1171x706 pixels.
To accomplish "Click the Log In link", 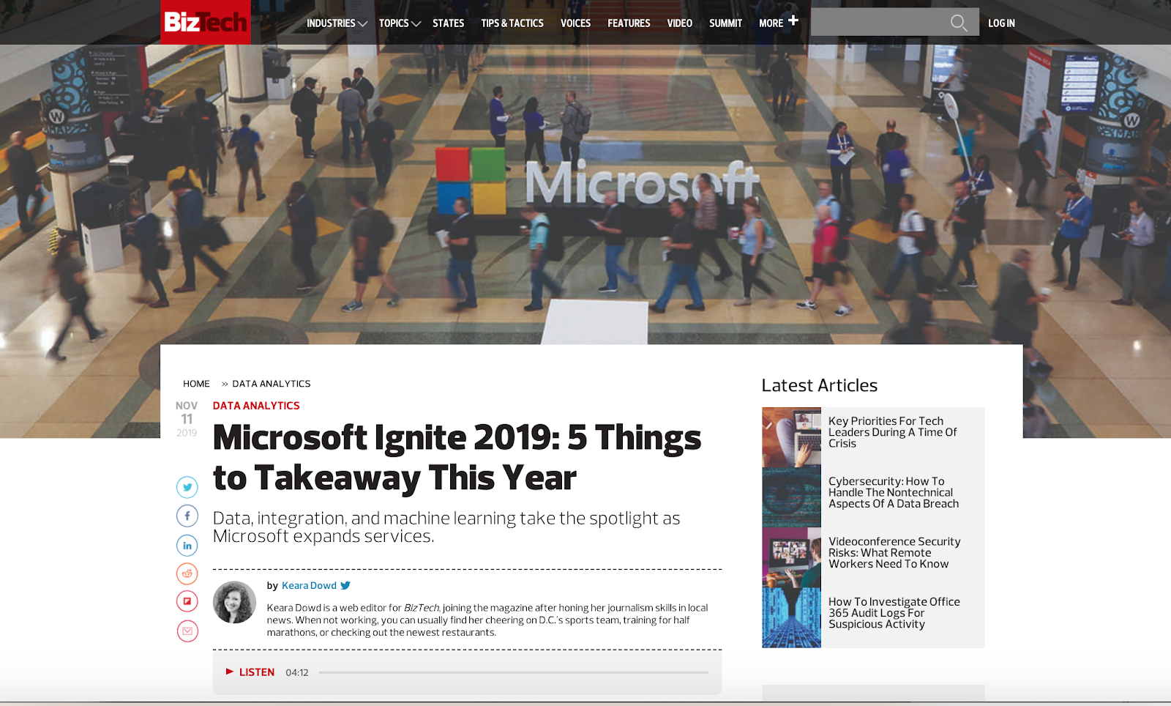I will tap(1001, 23).
